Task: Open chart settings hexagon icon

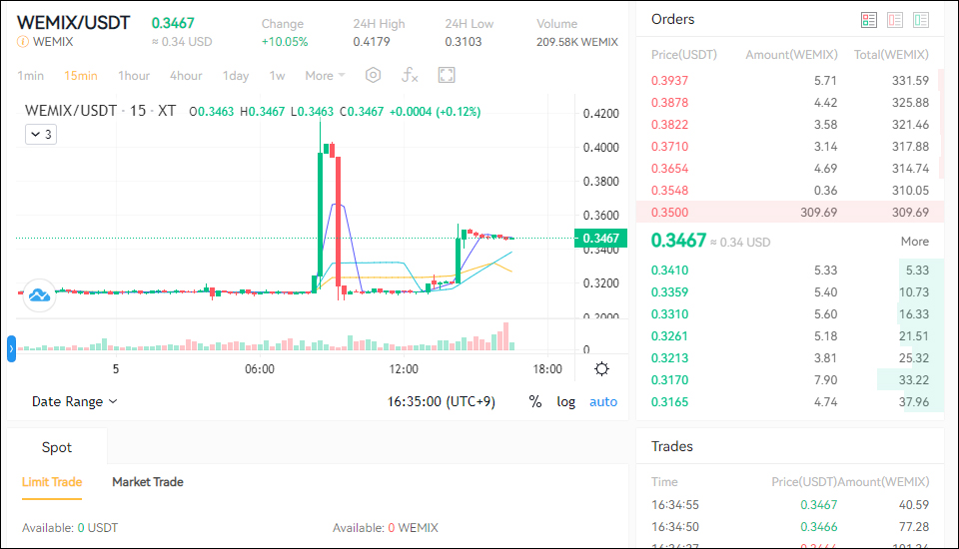Action: [373, 75]
